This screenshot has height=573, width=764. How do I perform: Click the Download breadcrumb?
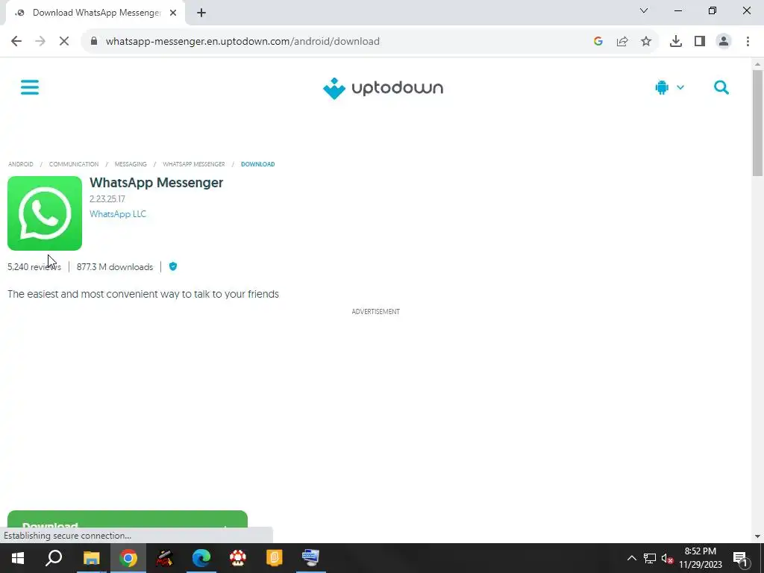click(x=257, y=164)
